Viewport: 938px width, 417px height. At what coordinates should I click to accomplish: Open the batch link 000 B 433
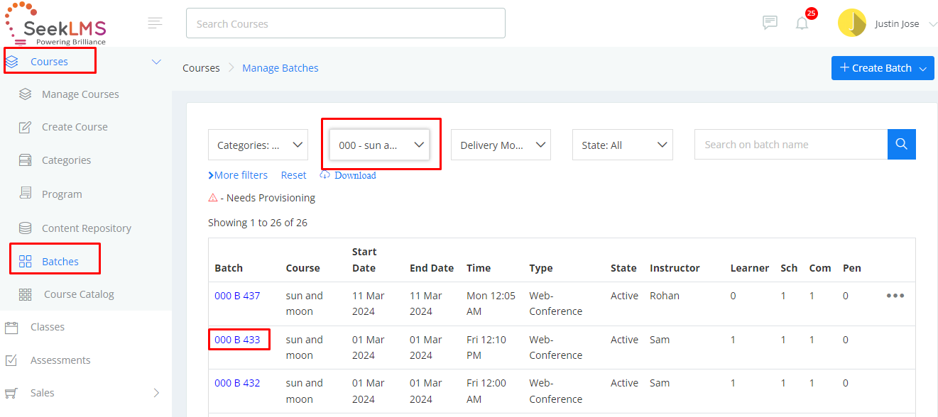[x=237, y=340]
